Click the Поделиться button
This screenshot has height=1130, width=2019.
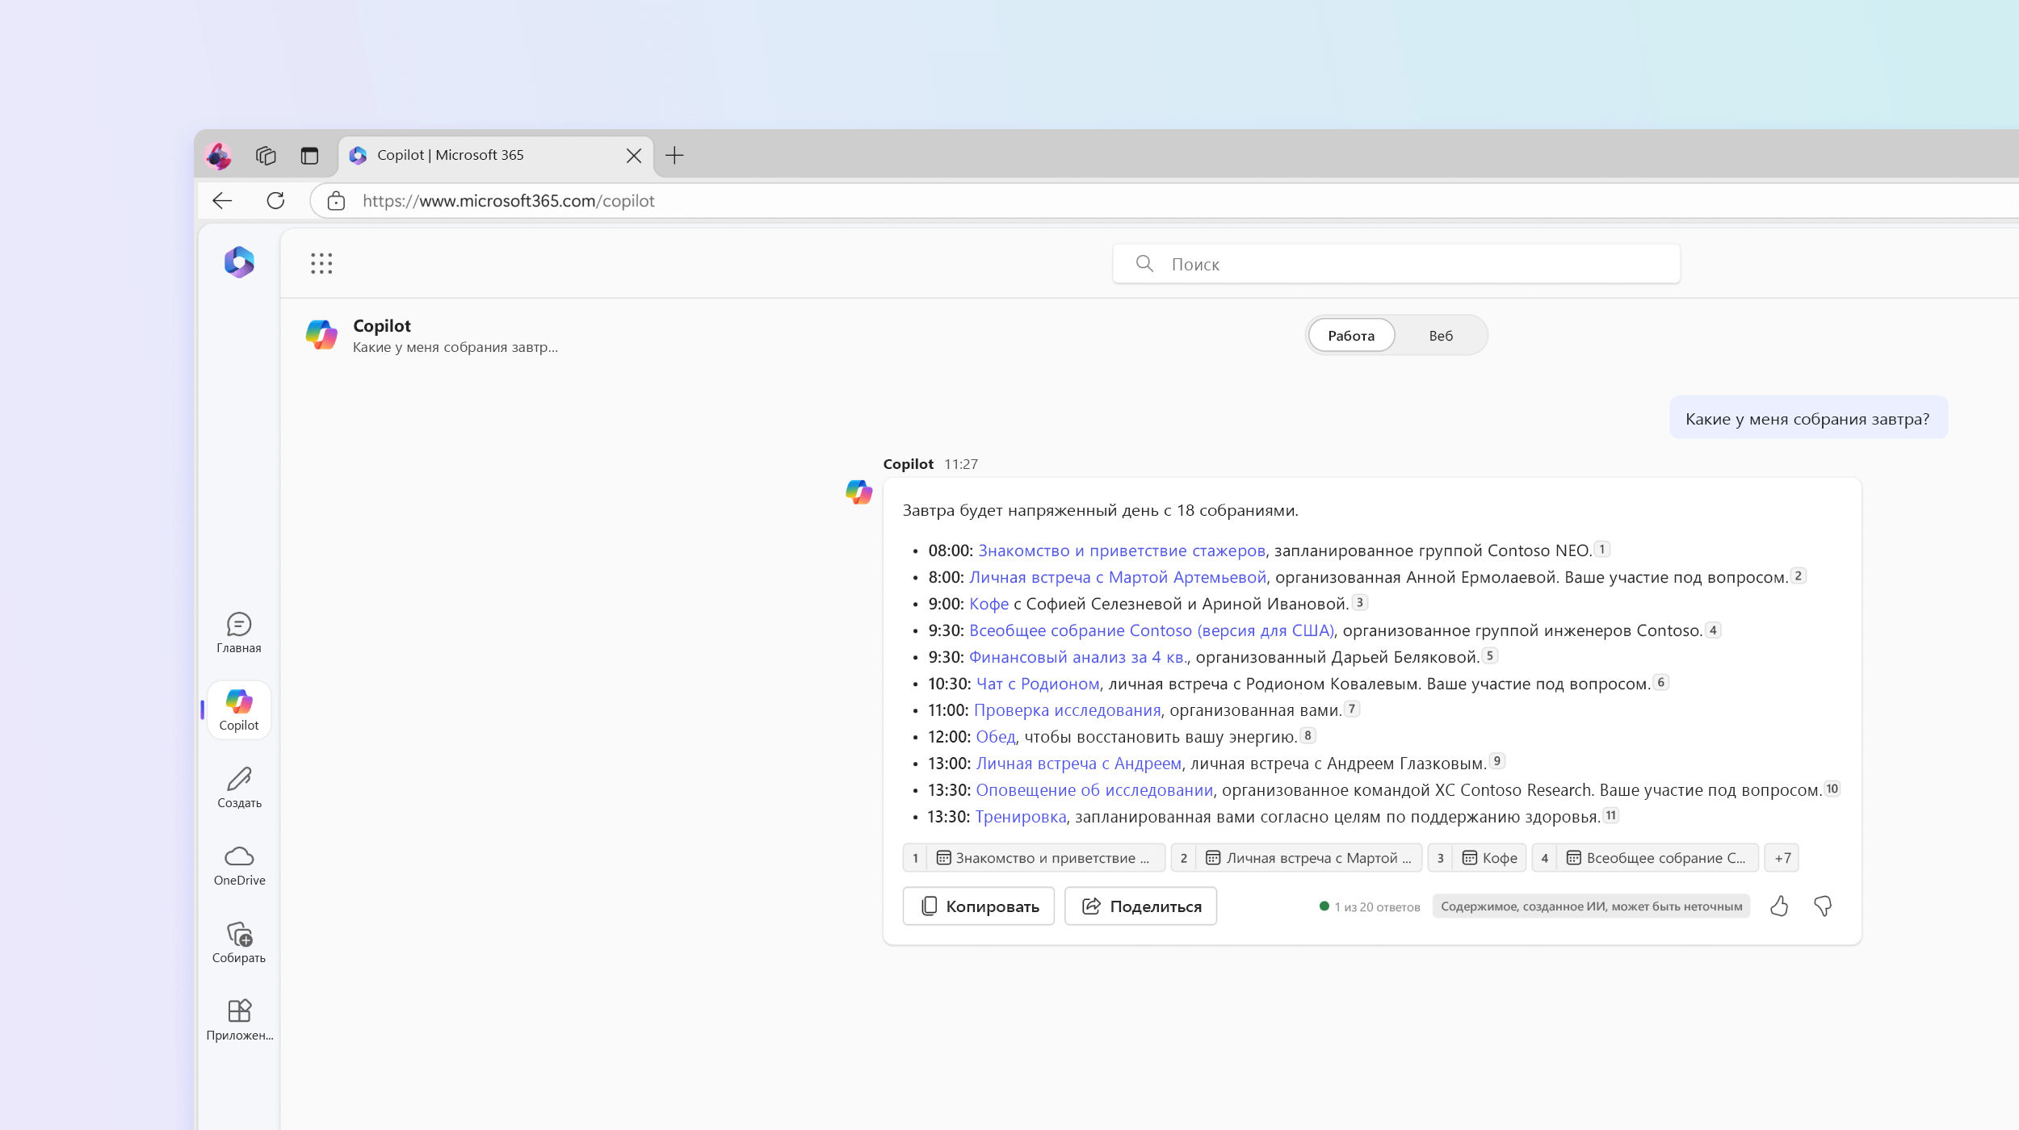pos(1140,906)
